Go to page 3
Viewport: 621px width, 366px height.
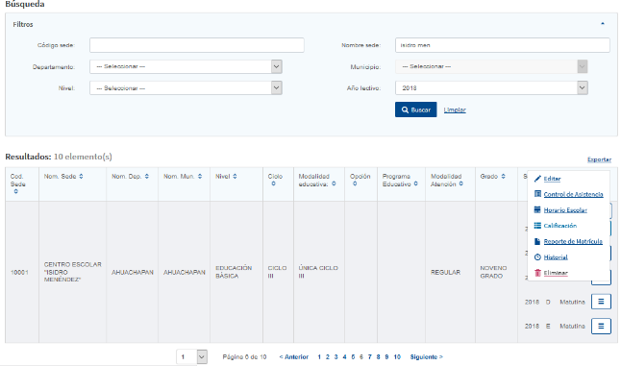pos(335,357)
